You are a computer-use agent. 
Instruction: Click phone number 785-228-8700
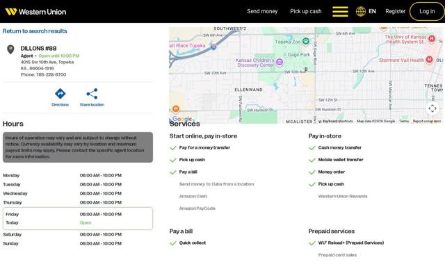51,74
